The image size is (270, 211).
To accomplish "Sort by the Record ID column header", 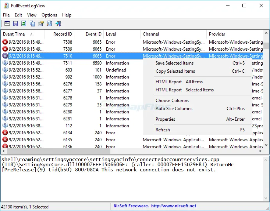I will click(59, 34).
